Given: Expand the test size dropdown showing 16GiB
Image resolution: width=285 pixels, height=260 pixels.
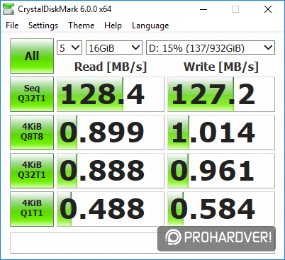Looking at the screenshot, I should point(114,47).
